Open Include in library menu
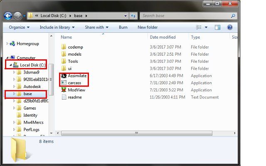Image resolution: width=266 pixels, height=166 pixels. tap(57, 27)
